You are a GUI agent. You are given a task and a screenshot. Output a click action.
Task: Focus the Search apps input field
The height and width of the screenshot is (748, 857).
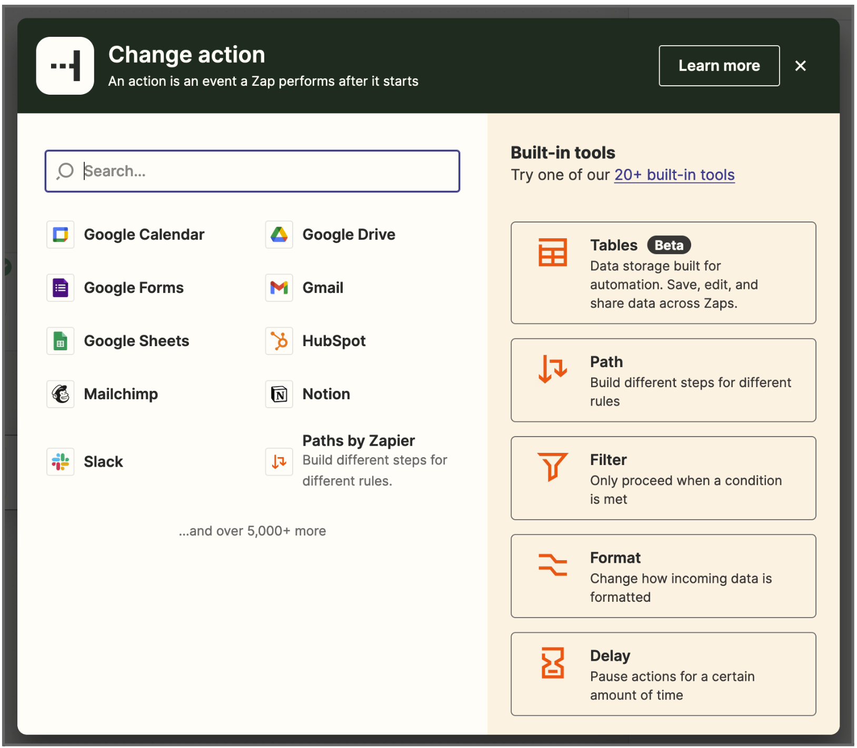(x=252, y=171)
